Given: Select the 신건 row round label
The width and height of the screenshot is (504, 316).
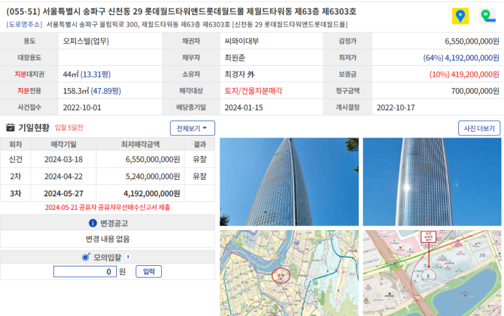Looking at the screenshot, I should pos(16,159).
